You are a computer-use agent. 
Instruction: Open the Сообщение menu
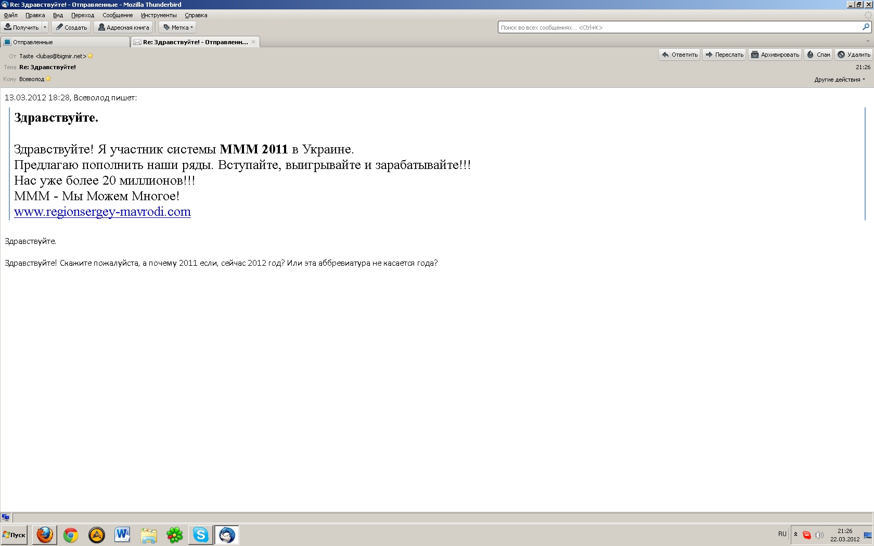[118, 15]
